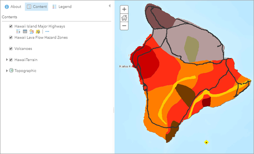This screenshot has height=154, width=254.
Task: Open More Options ellipsis for Highways layer
Action: click(47, 31)
